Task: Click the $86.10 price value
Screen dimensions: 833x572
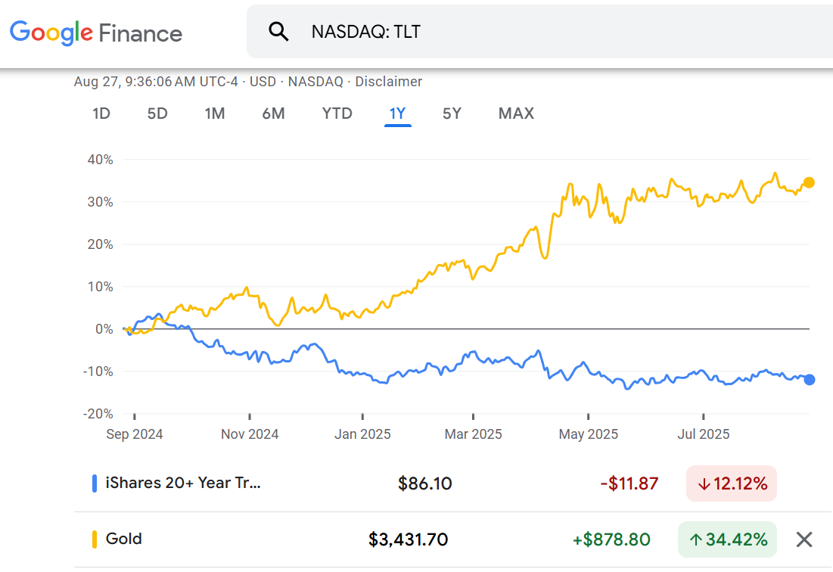Action: pyautogui.click(x=425, y=483)
